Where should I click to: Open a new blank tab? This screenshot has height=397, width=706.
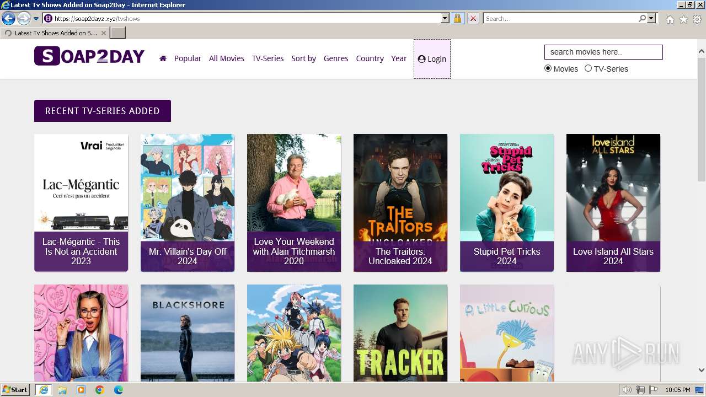click(x=118, y=33)
